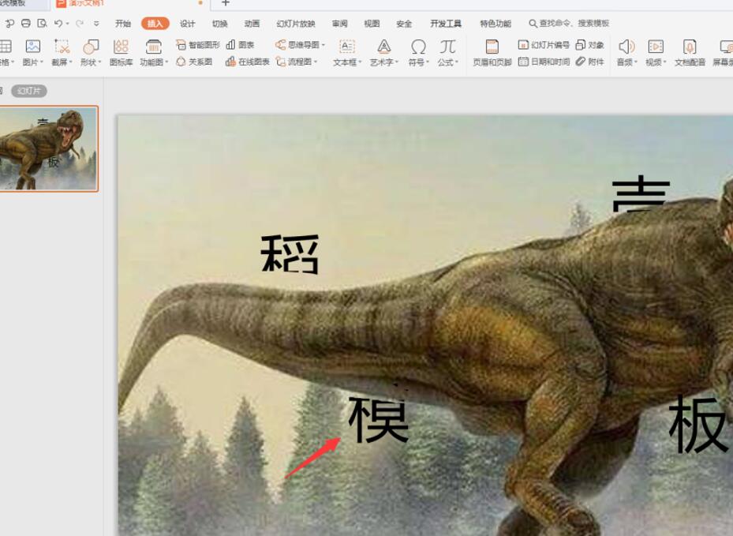Click the magnifier search icon
This screenshot has height=536, width=733.
tap(533, 24)
